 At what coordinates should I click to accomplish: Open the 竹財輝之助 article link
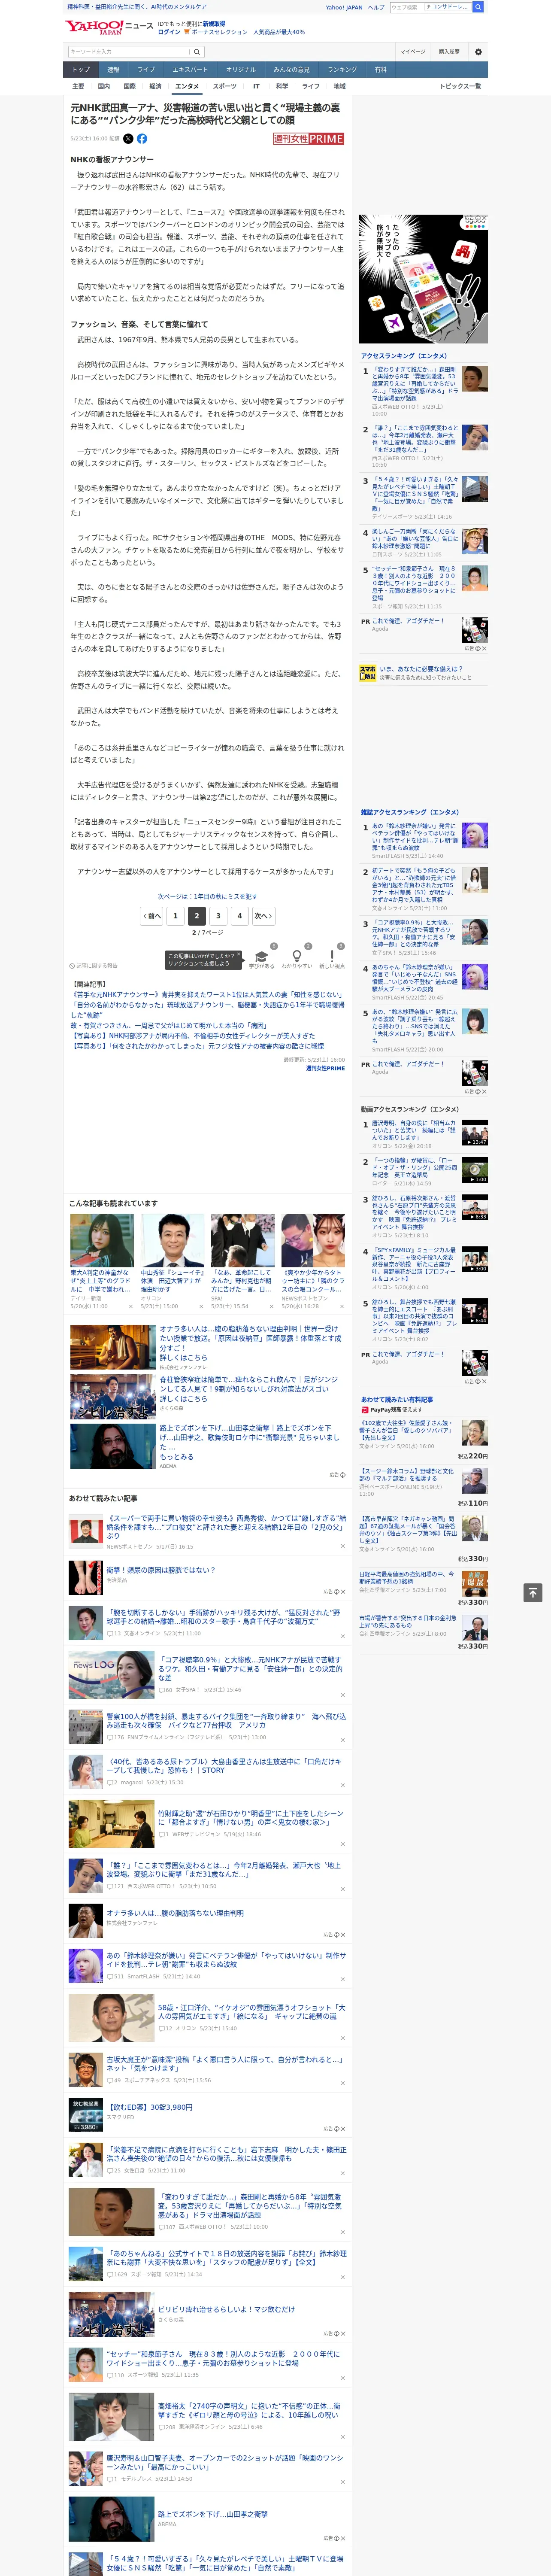[x=250, y=1817]
